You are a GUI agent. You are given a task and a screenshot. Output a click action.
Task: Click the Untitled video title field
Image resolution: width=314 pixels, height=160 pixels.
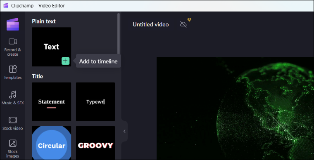[x=150, y=25]
